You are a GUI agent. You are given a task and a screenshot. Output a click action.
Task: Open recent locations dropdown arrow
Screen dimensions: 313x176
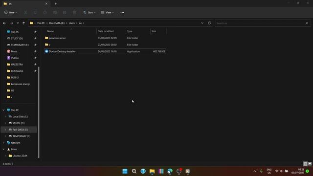[x=18, y=23]
